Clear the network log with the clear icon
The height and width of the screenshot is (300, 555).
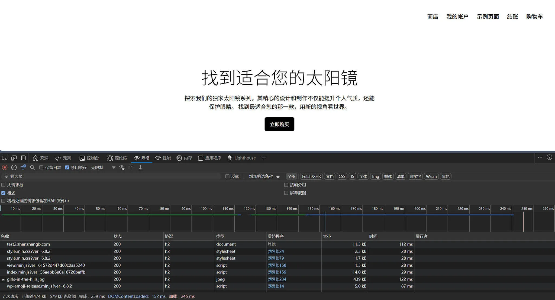(x=14, y=167)
